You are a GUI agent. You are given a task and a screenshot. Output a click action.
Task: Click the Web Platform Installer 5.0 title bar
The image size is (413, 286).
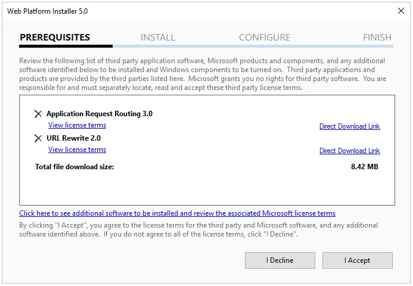coord(179,11)
